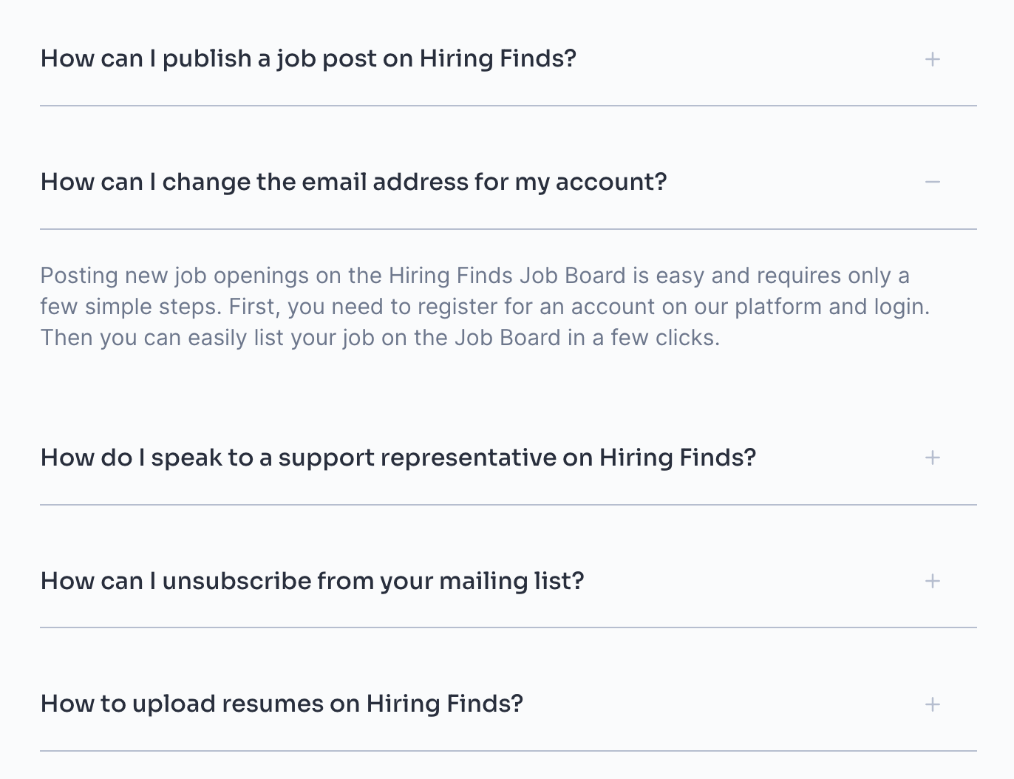Collapse 'How can I change the email address' heading
This screenshot has width=1014, height=779.
coord(353,182)
